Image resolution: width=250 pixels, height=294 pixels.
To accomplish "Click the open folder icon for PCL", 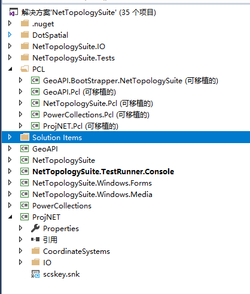I will [x=25, y=69].
